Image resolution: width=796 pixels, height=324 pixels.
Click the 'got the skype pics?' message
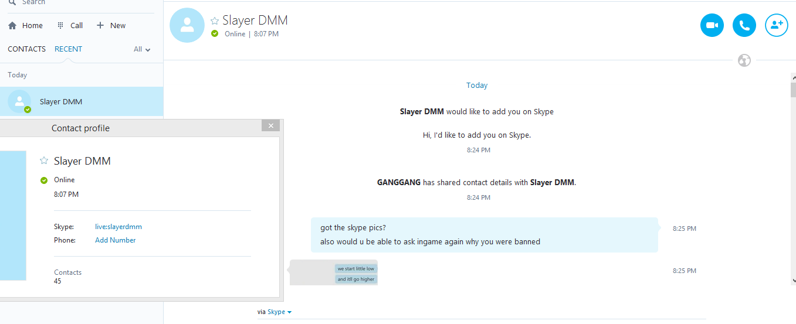(x=353, y=228)
